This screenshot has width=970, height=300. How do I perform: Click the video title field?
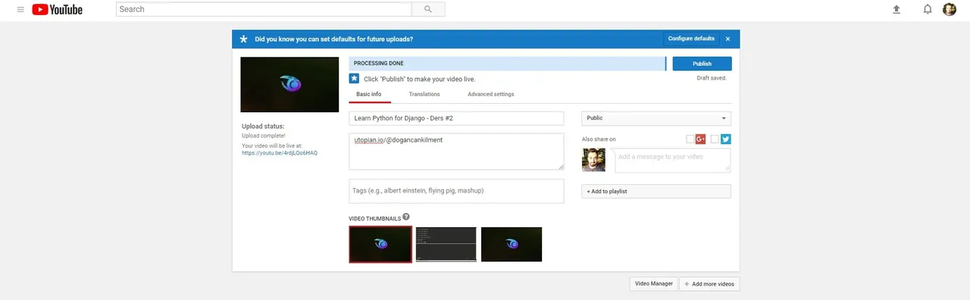pyautogui.click(x=456, y=118)
